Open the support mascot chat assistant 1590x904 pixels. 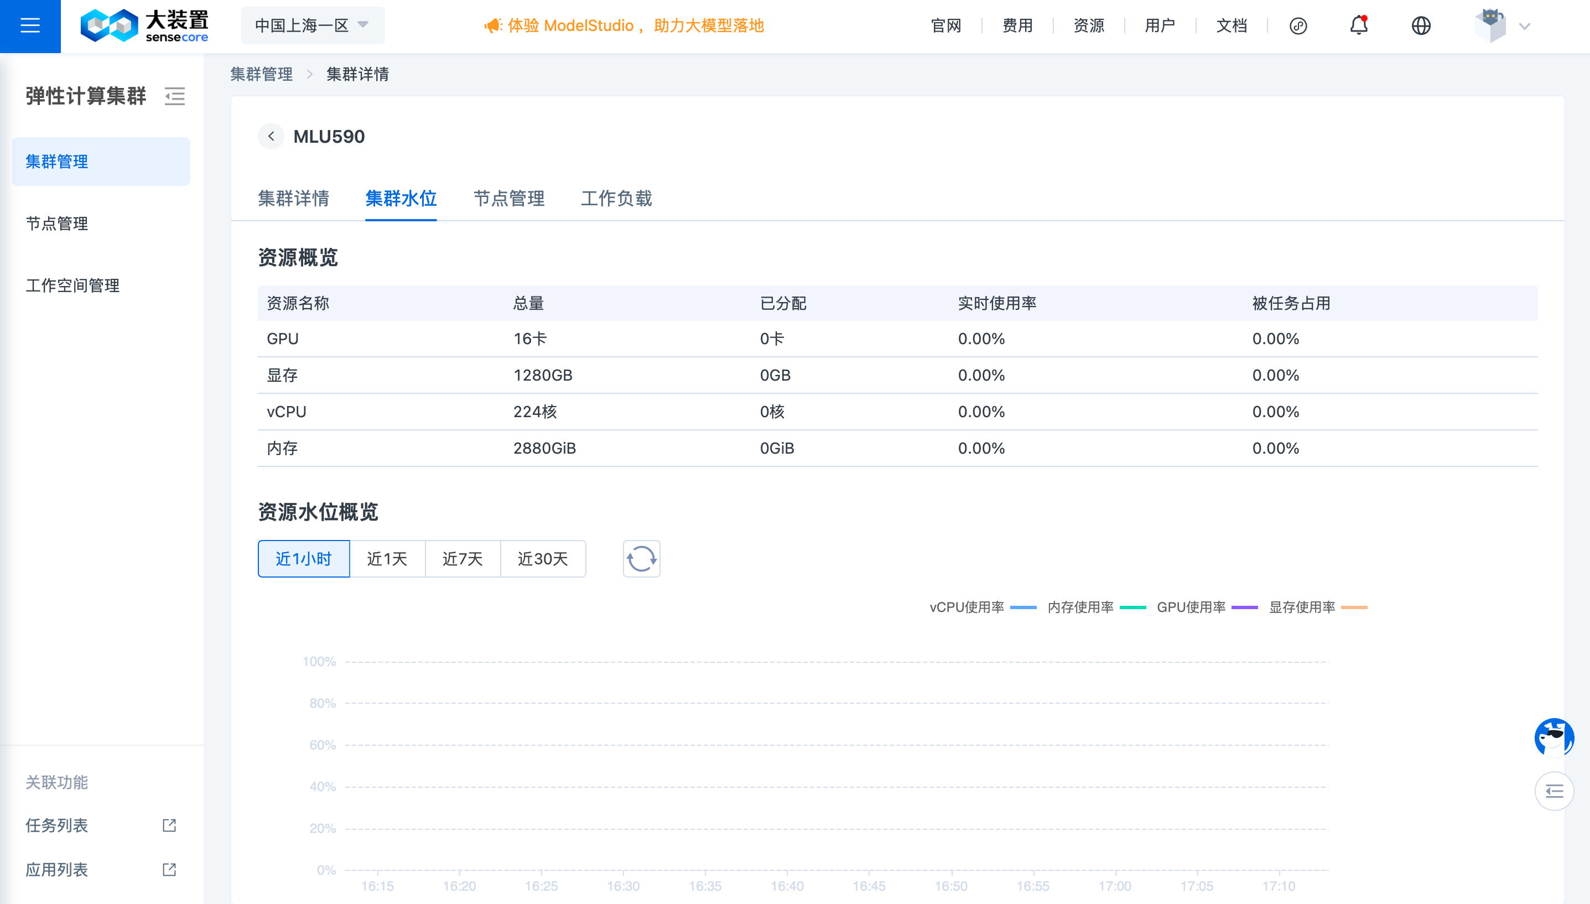1554,737
